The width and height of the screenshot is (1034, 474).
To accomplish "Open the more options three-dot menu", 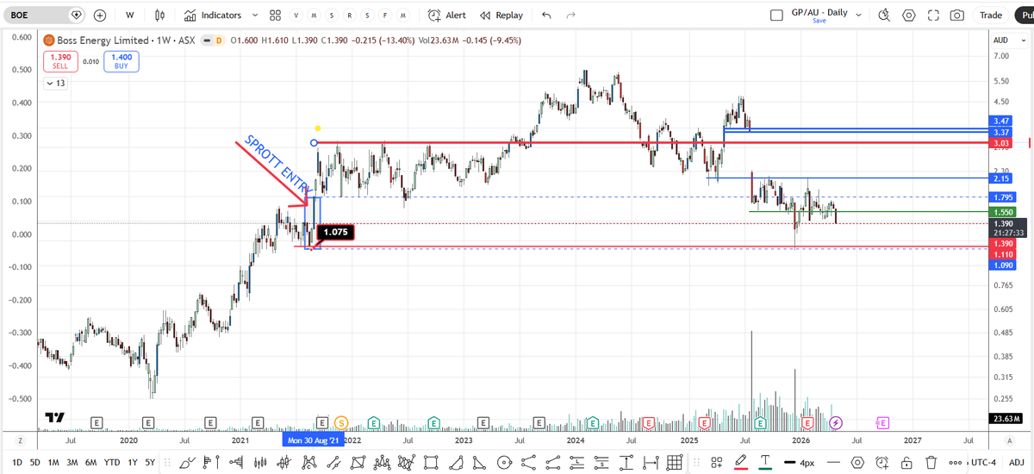I will [955, 463].
